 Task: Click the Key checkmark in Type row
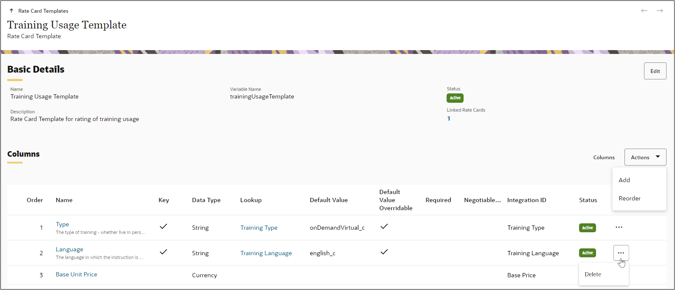click(x=163, y=227)
